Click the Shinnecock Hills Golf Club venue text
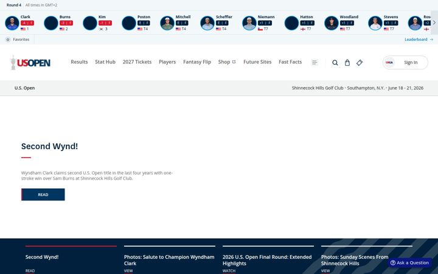This screenshot has width=438, height=274. pos(318,88)
